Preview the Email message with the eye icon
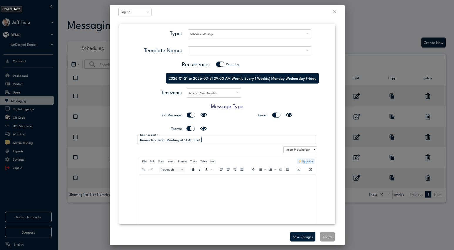This screenshot has width=454, height=250. (289, 115)
